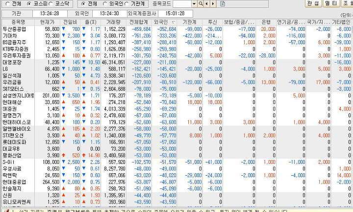Select the 기관계 investor radio button
This screenshot has height=212, width=353.
click(x=126, y=4)
